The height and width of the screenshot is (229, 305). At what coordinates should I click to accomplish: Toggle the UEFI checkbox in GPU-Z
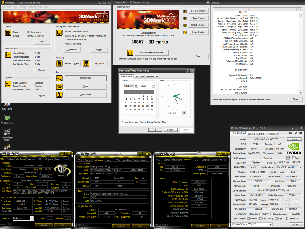(x=294, y=158)
